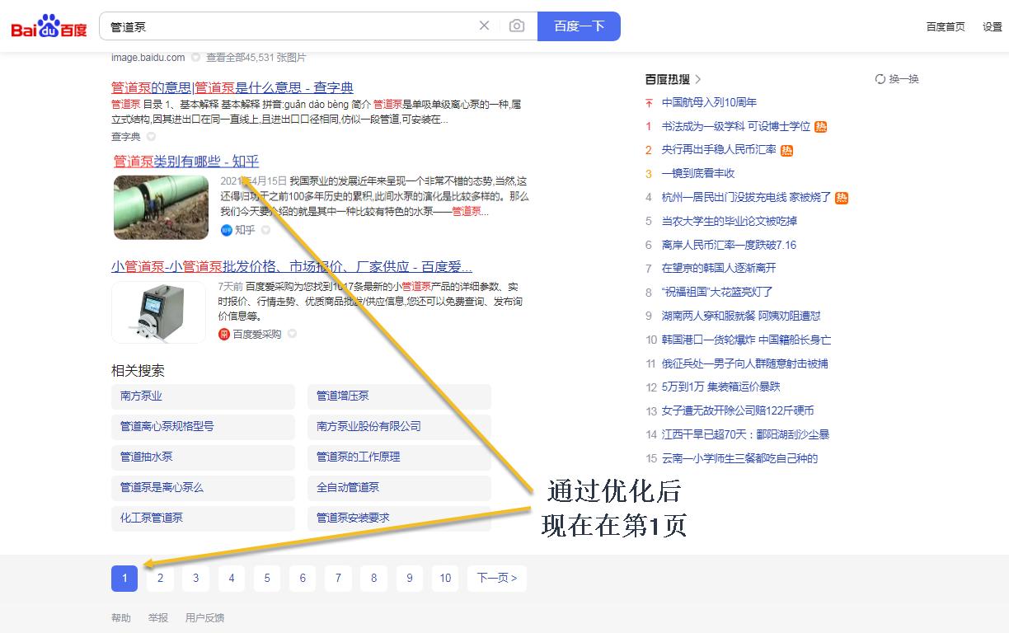Image resolution: width=1009 pixels, height=633 pixels.
Task: Click inside the search input field
Action: point(247,26)
